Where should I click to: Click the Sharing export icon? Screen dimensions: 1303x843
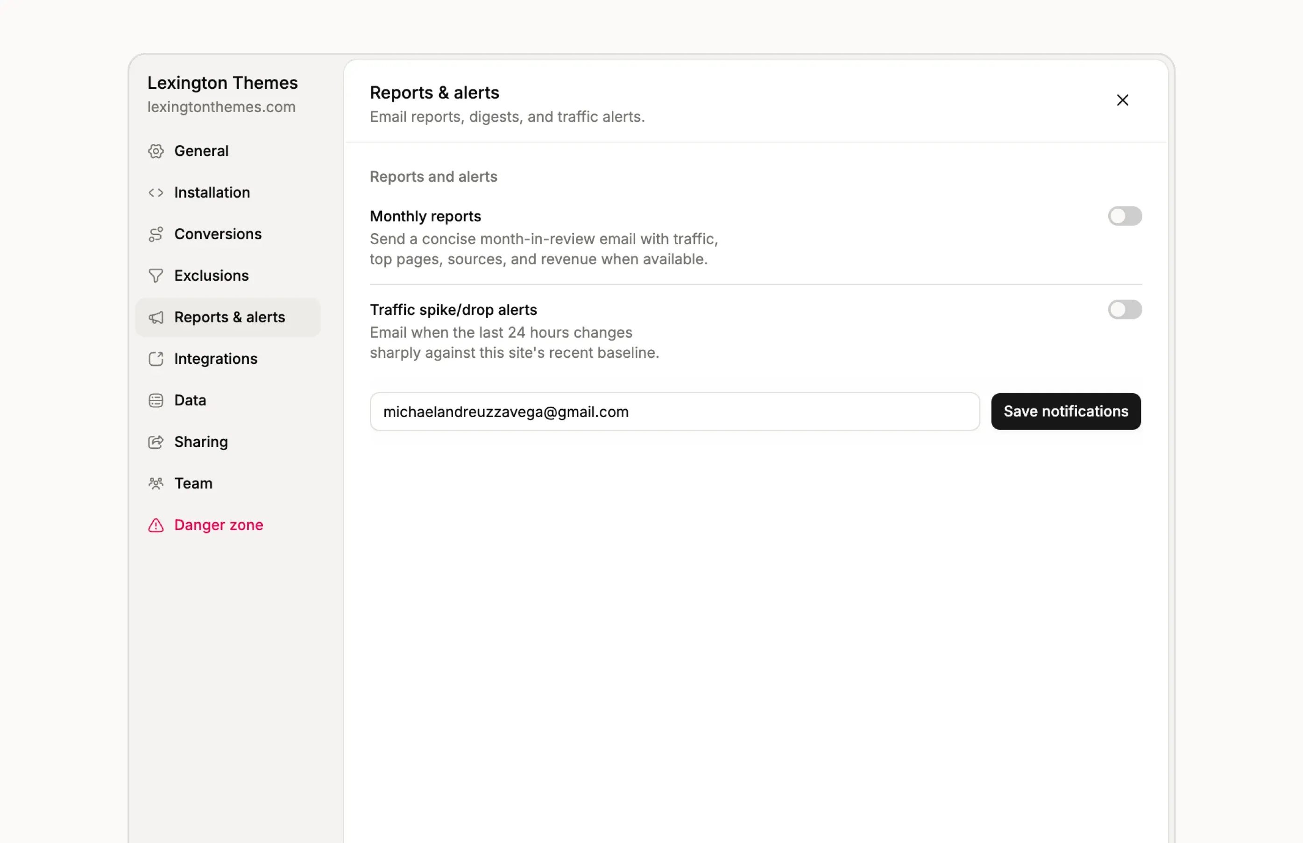pos(156,442)
